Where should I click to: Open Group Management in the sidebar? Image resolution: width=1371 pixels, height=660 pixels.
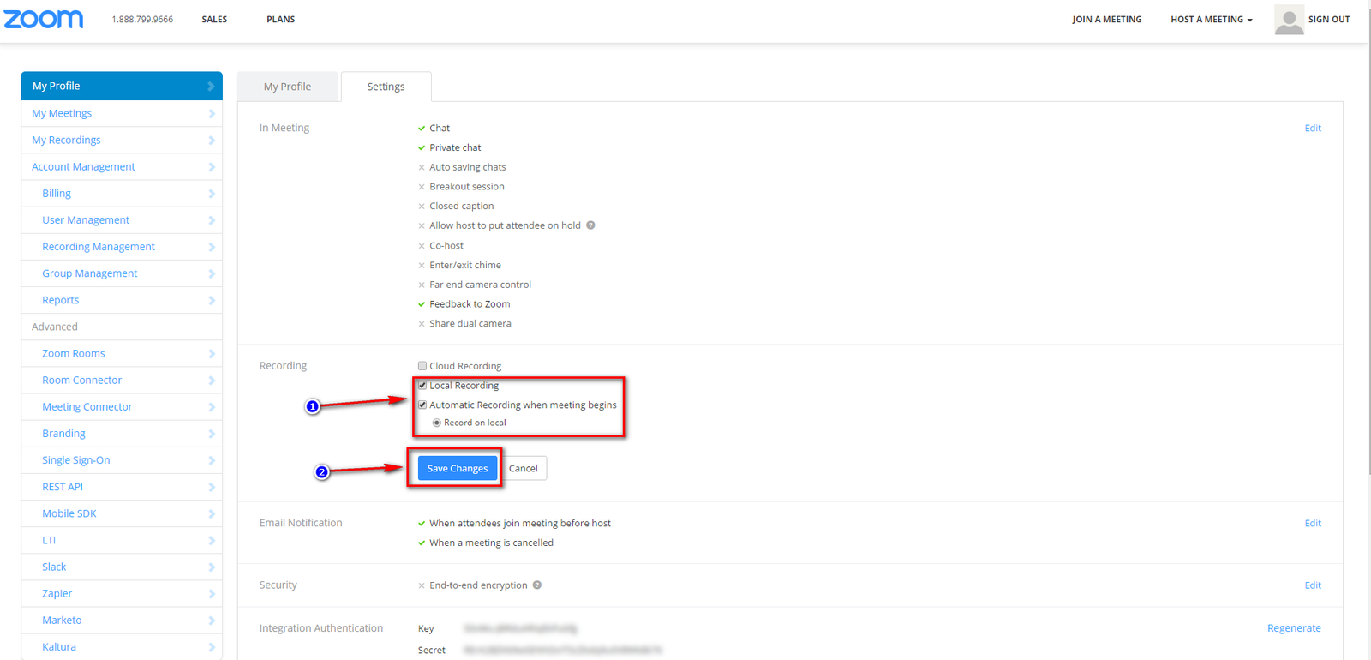coord(122,273)
